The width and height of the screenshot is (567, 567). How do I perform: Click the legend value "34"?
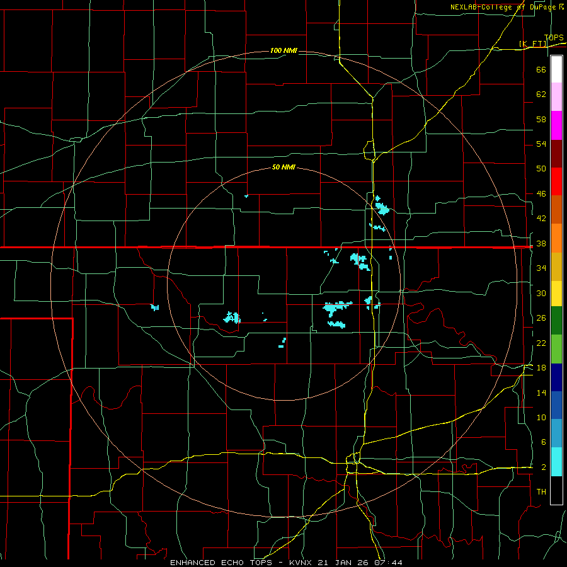coord(541,268)
